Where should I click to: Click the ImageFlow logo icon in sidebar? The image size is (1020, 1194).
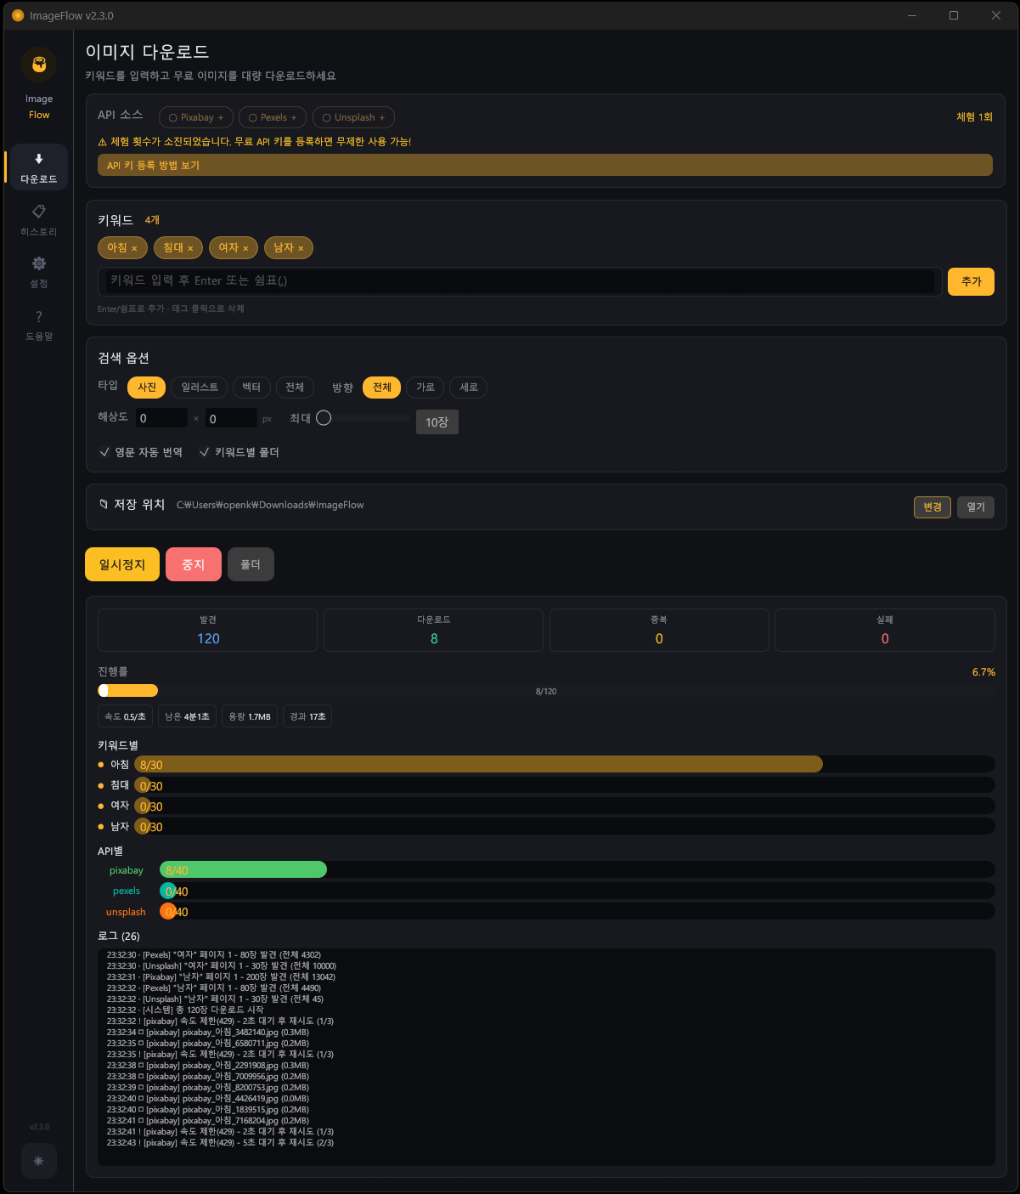click(39, 65)
